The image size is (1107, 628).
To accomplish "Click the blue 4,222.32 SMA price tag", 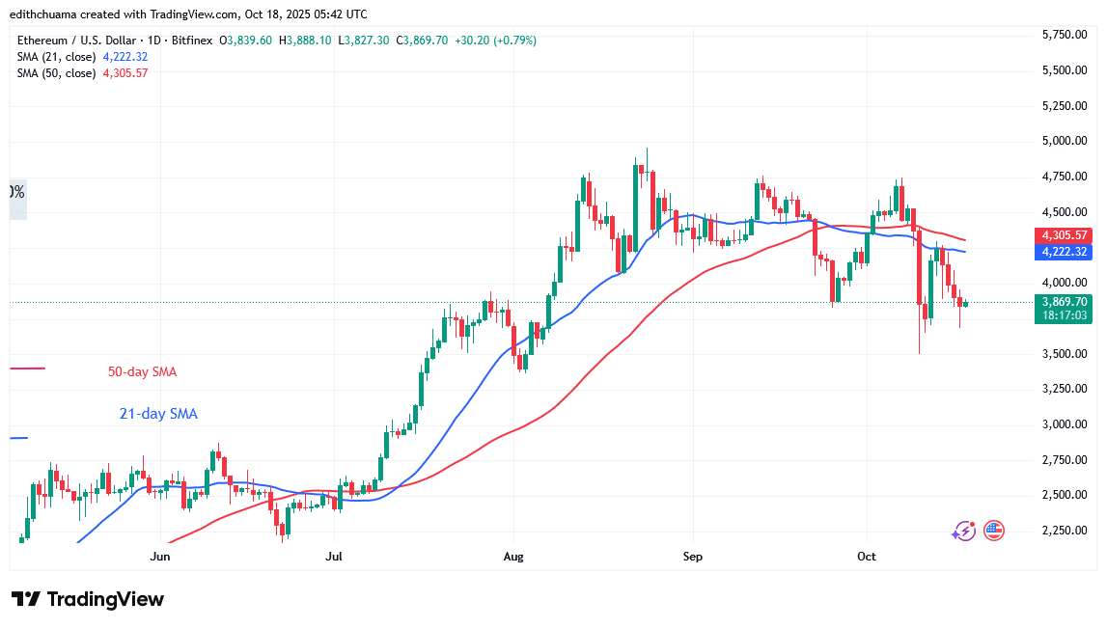I will (x=1063, y=252).
